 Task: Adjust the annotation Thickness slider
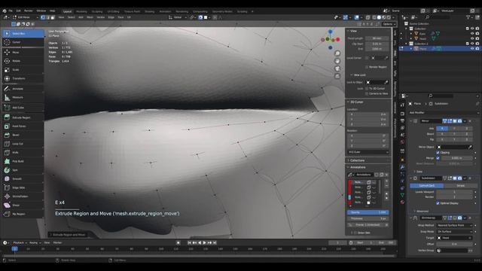pos(368,218)
